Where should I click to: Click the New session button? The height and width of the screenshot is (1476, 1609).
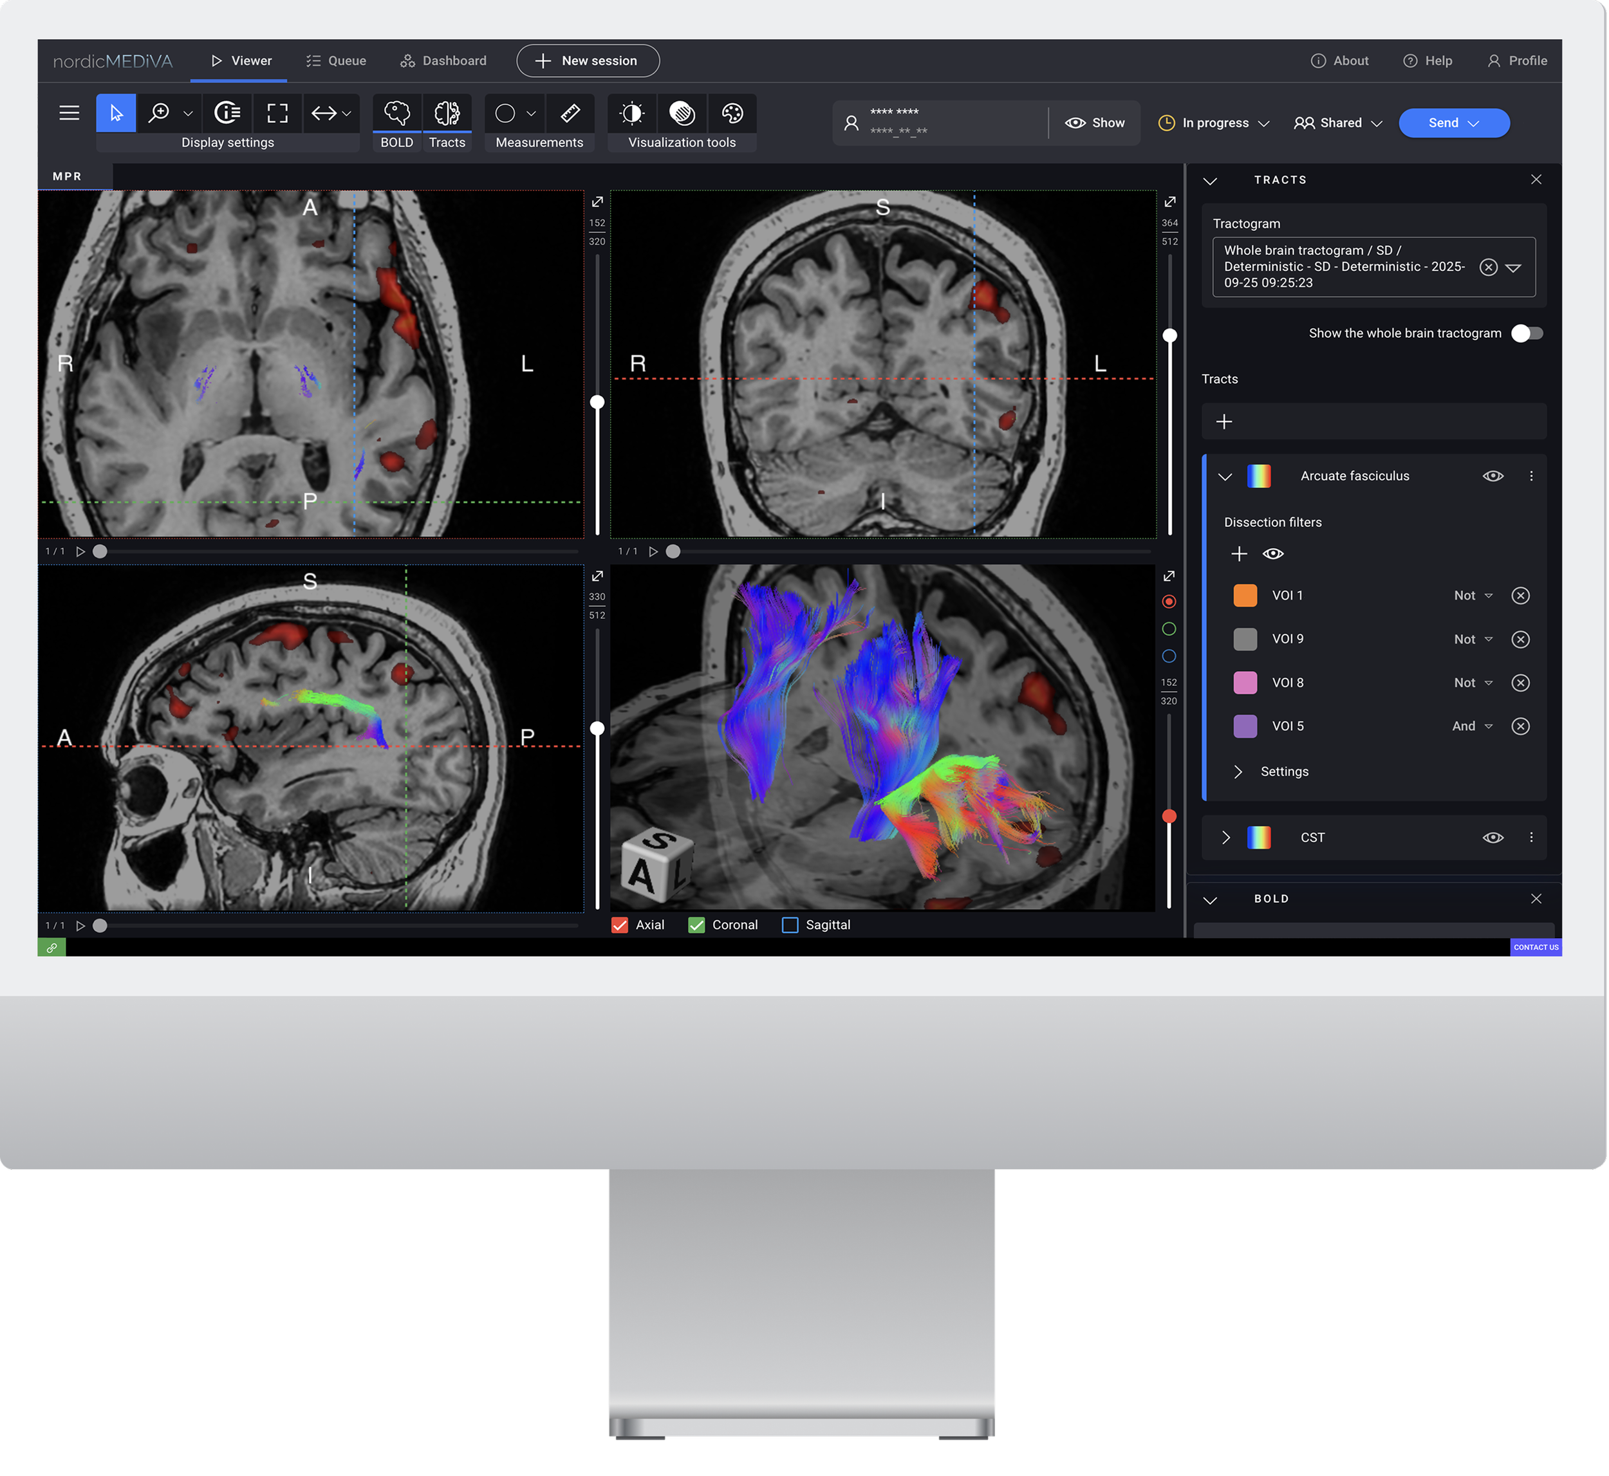587,60
